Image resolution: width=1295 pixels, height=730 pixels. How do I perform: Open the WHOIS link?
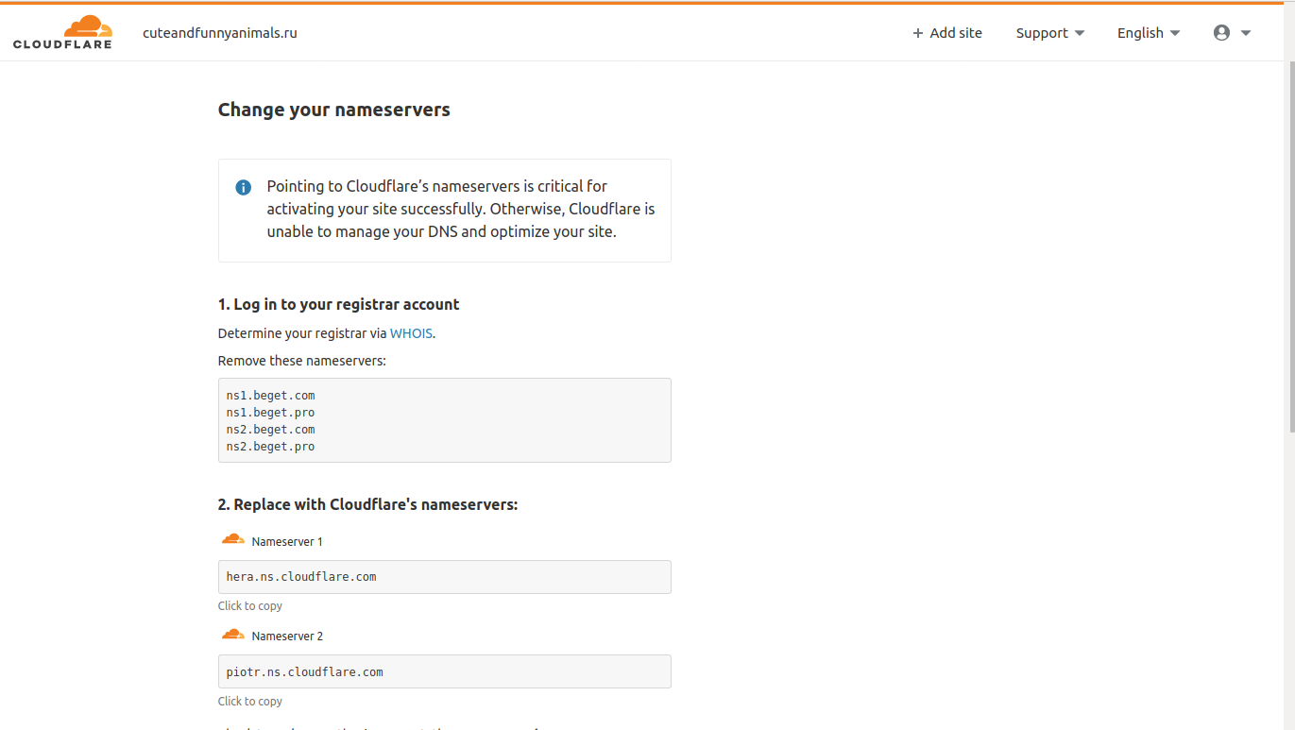click(411, 333)
